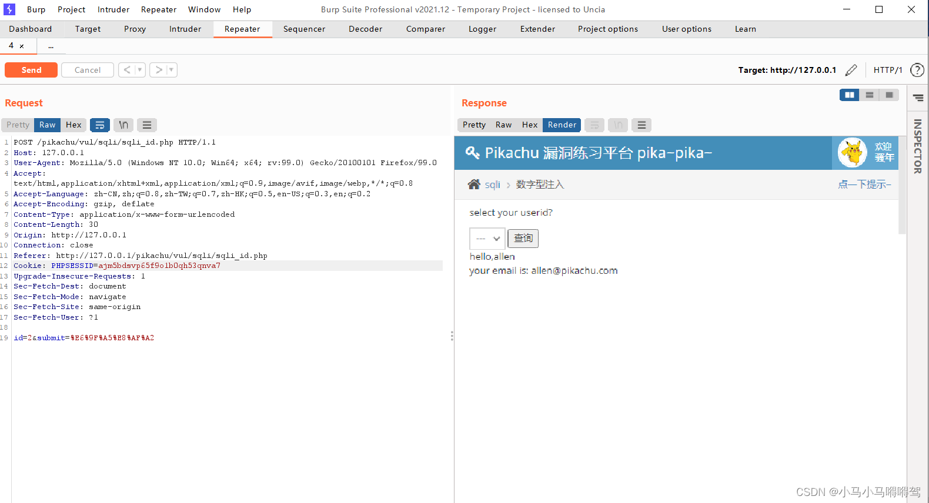Click the 点一下提示 hint link

click(x=864, y=185)
